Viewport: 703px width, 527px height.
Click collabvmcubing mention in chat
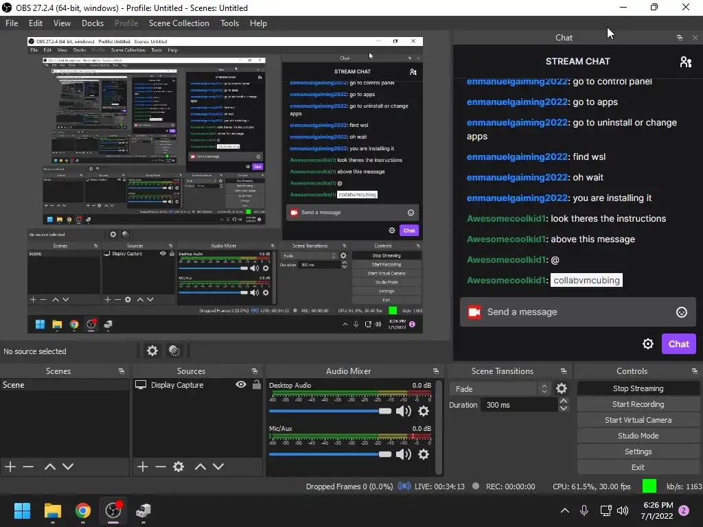point(586,280)
